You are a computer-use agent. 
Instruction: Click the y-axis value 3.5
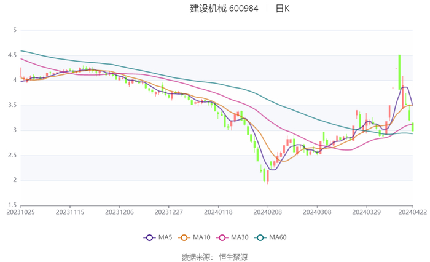(x=12, y=105)
